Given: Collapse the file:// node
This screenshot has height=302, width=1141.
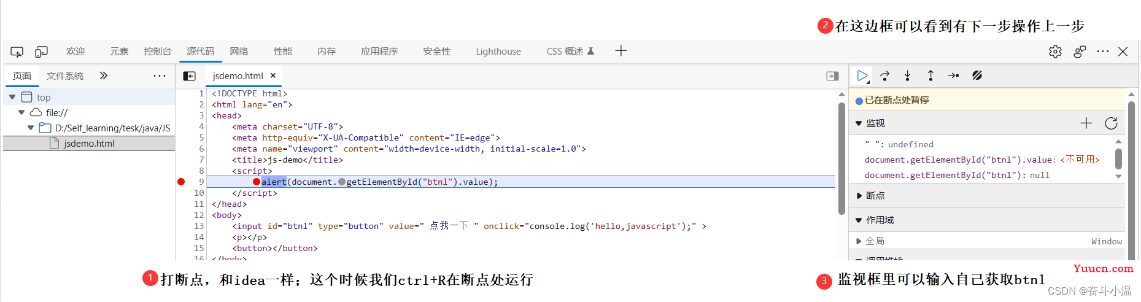Looking at the screenshot, I should pyautogui.click(x=21, y=112).
